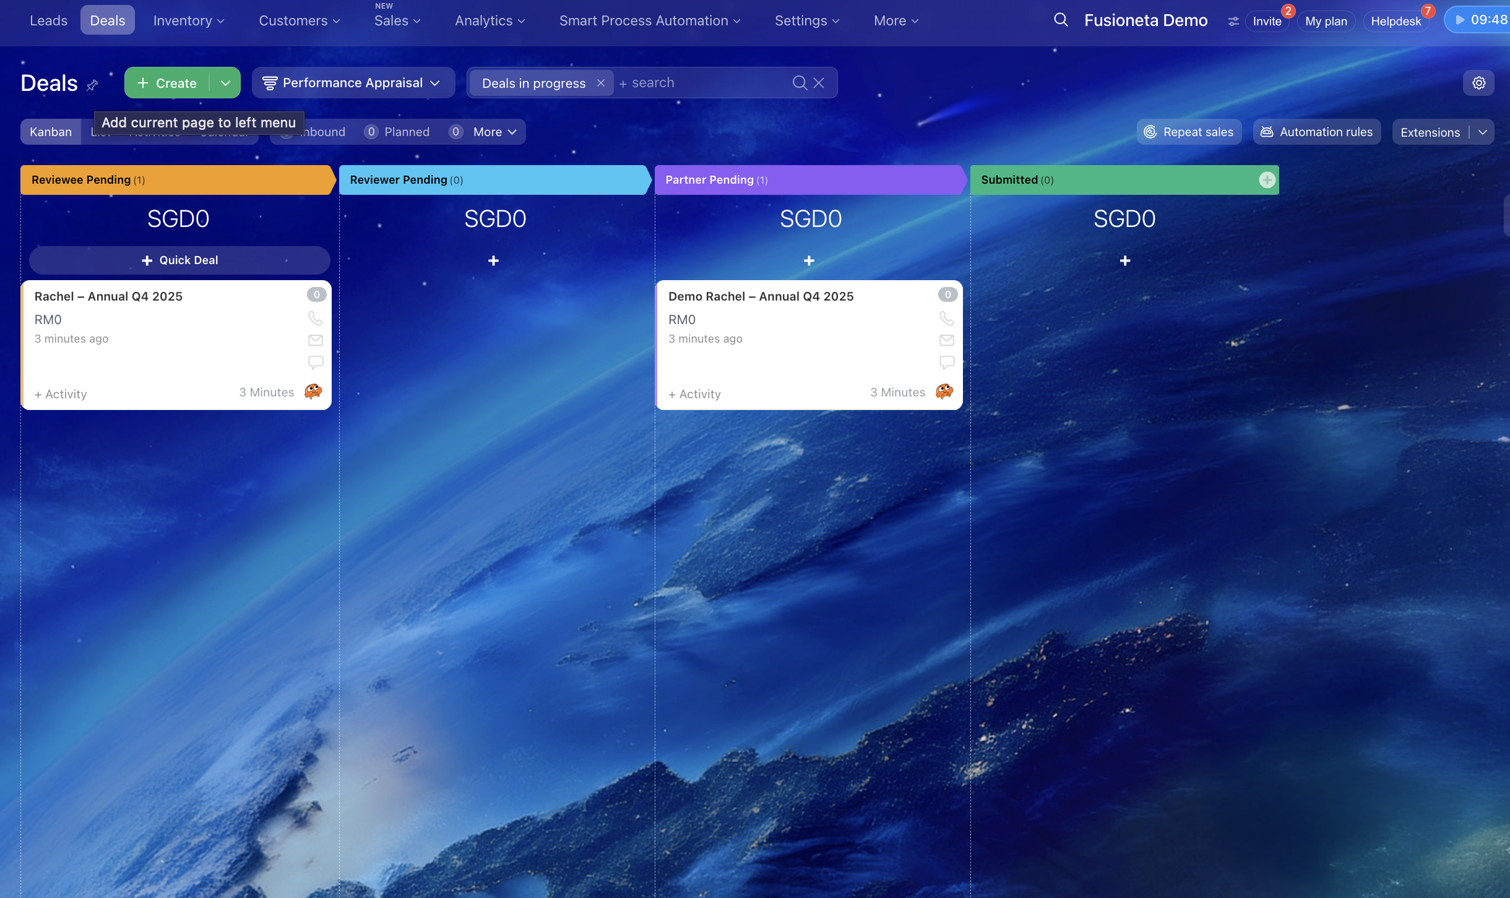Click chat bubble icon on Rachel card
This screenshot has height=898, width=1510.
pyautogui.click(x=316, y=362)
